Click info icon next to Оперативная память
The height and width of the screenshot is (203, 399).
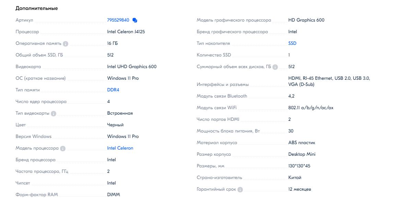point(66,44)
